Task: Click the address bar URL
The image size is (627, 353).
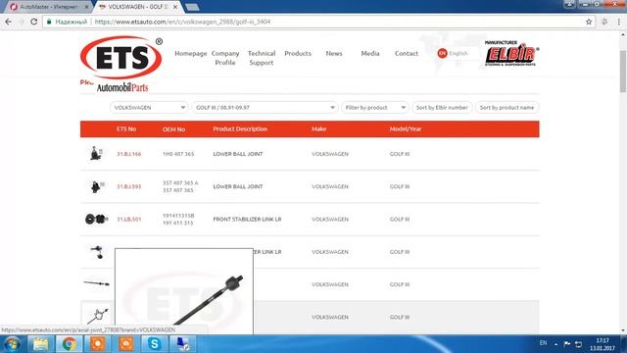Action: click(182, 22)
